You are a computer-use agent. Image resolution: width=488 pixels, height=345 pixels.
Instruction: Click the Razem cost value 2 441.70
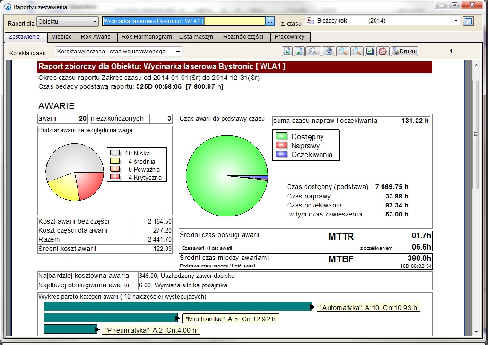[160, 240]
